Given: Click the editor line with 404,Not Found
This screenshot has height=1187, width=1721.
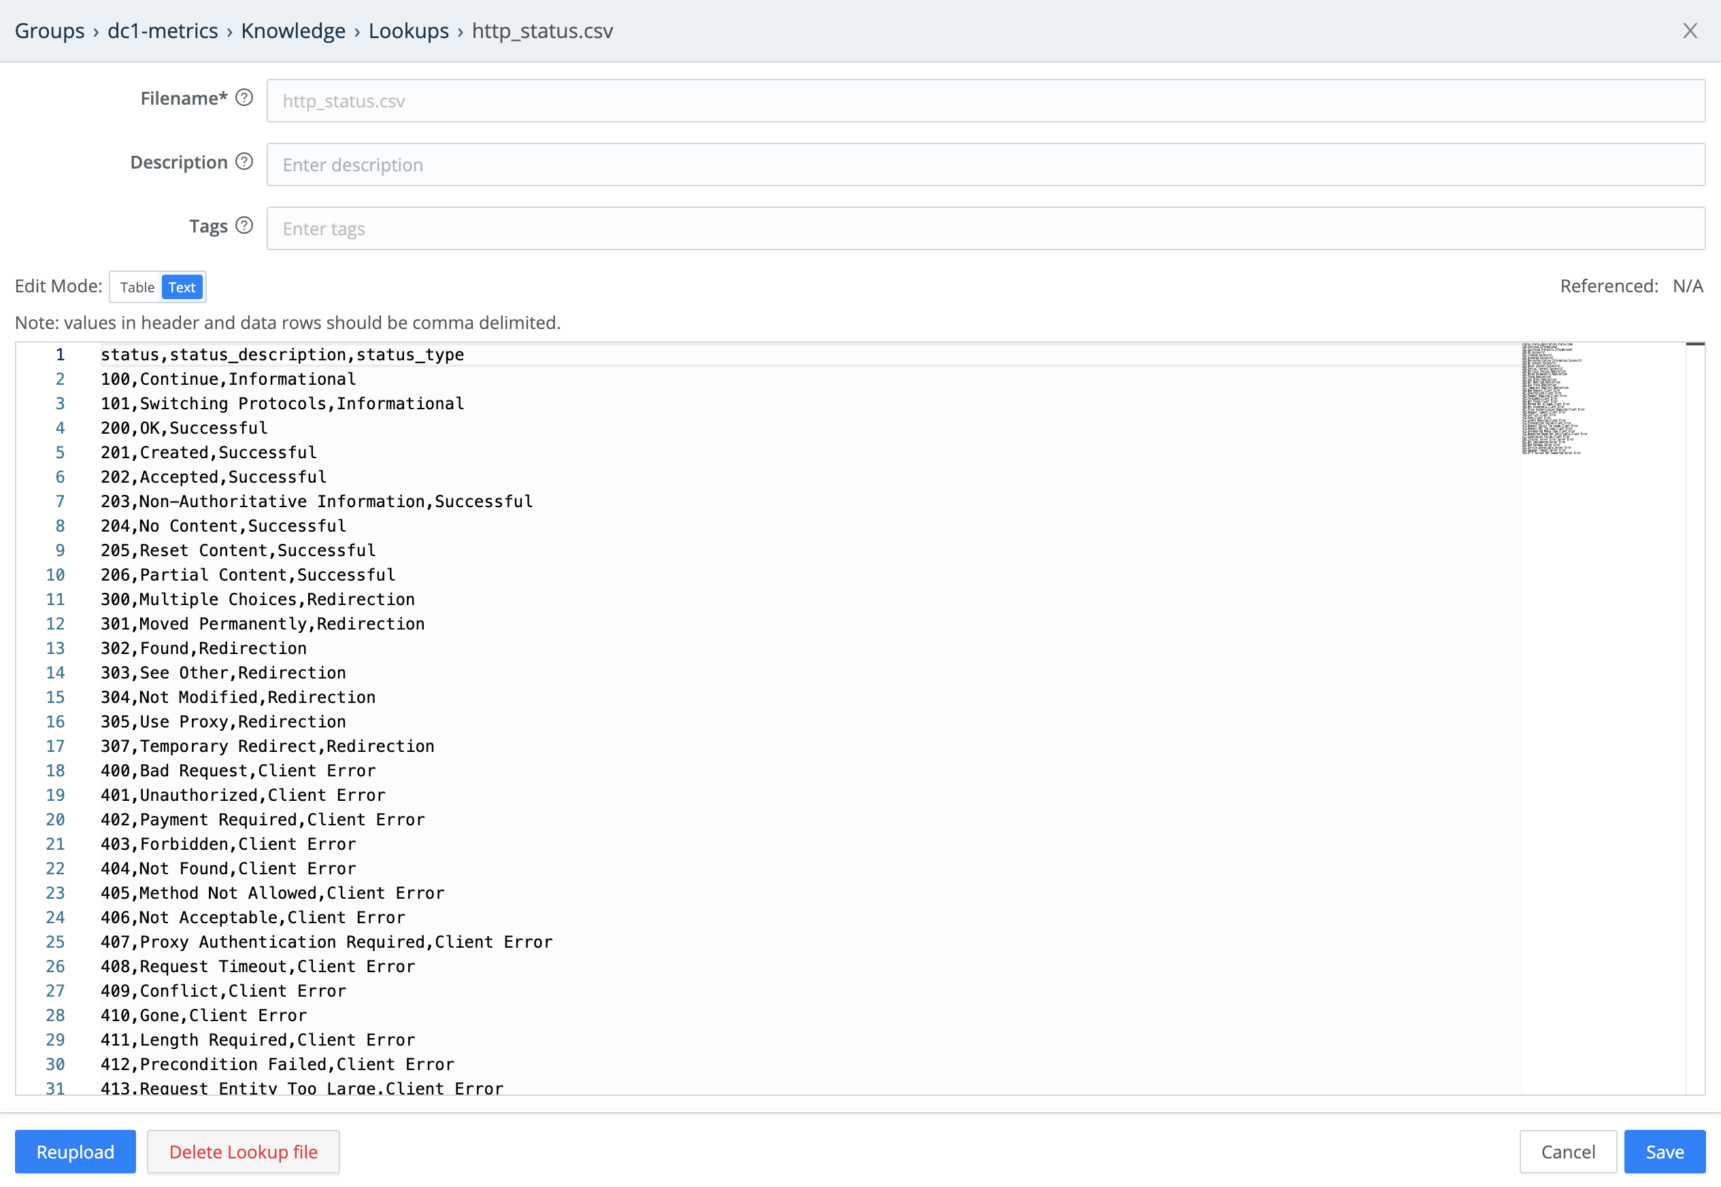Looking at the screenshot, I should point(229,869).
